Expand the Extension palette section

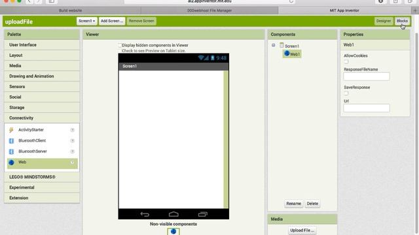tap(42, 198)
